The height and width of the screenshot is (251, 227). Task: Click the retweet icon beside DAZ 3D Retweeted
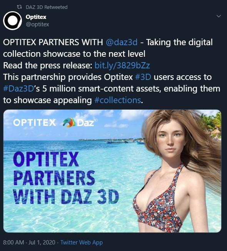(x=19, y=7)
